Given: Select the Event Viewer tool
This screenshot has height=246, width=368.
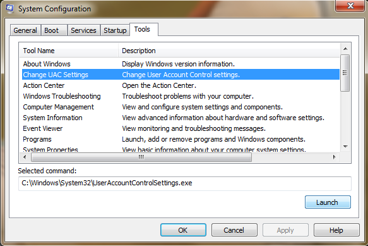Looking at the screenshot, I should pos(181,128).
